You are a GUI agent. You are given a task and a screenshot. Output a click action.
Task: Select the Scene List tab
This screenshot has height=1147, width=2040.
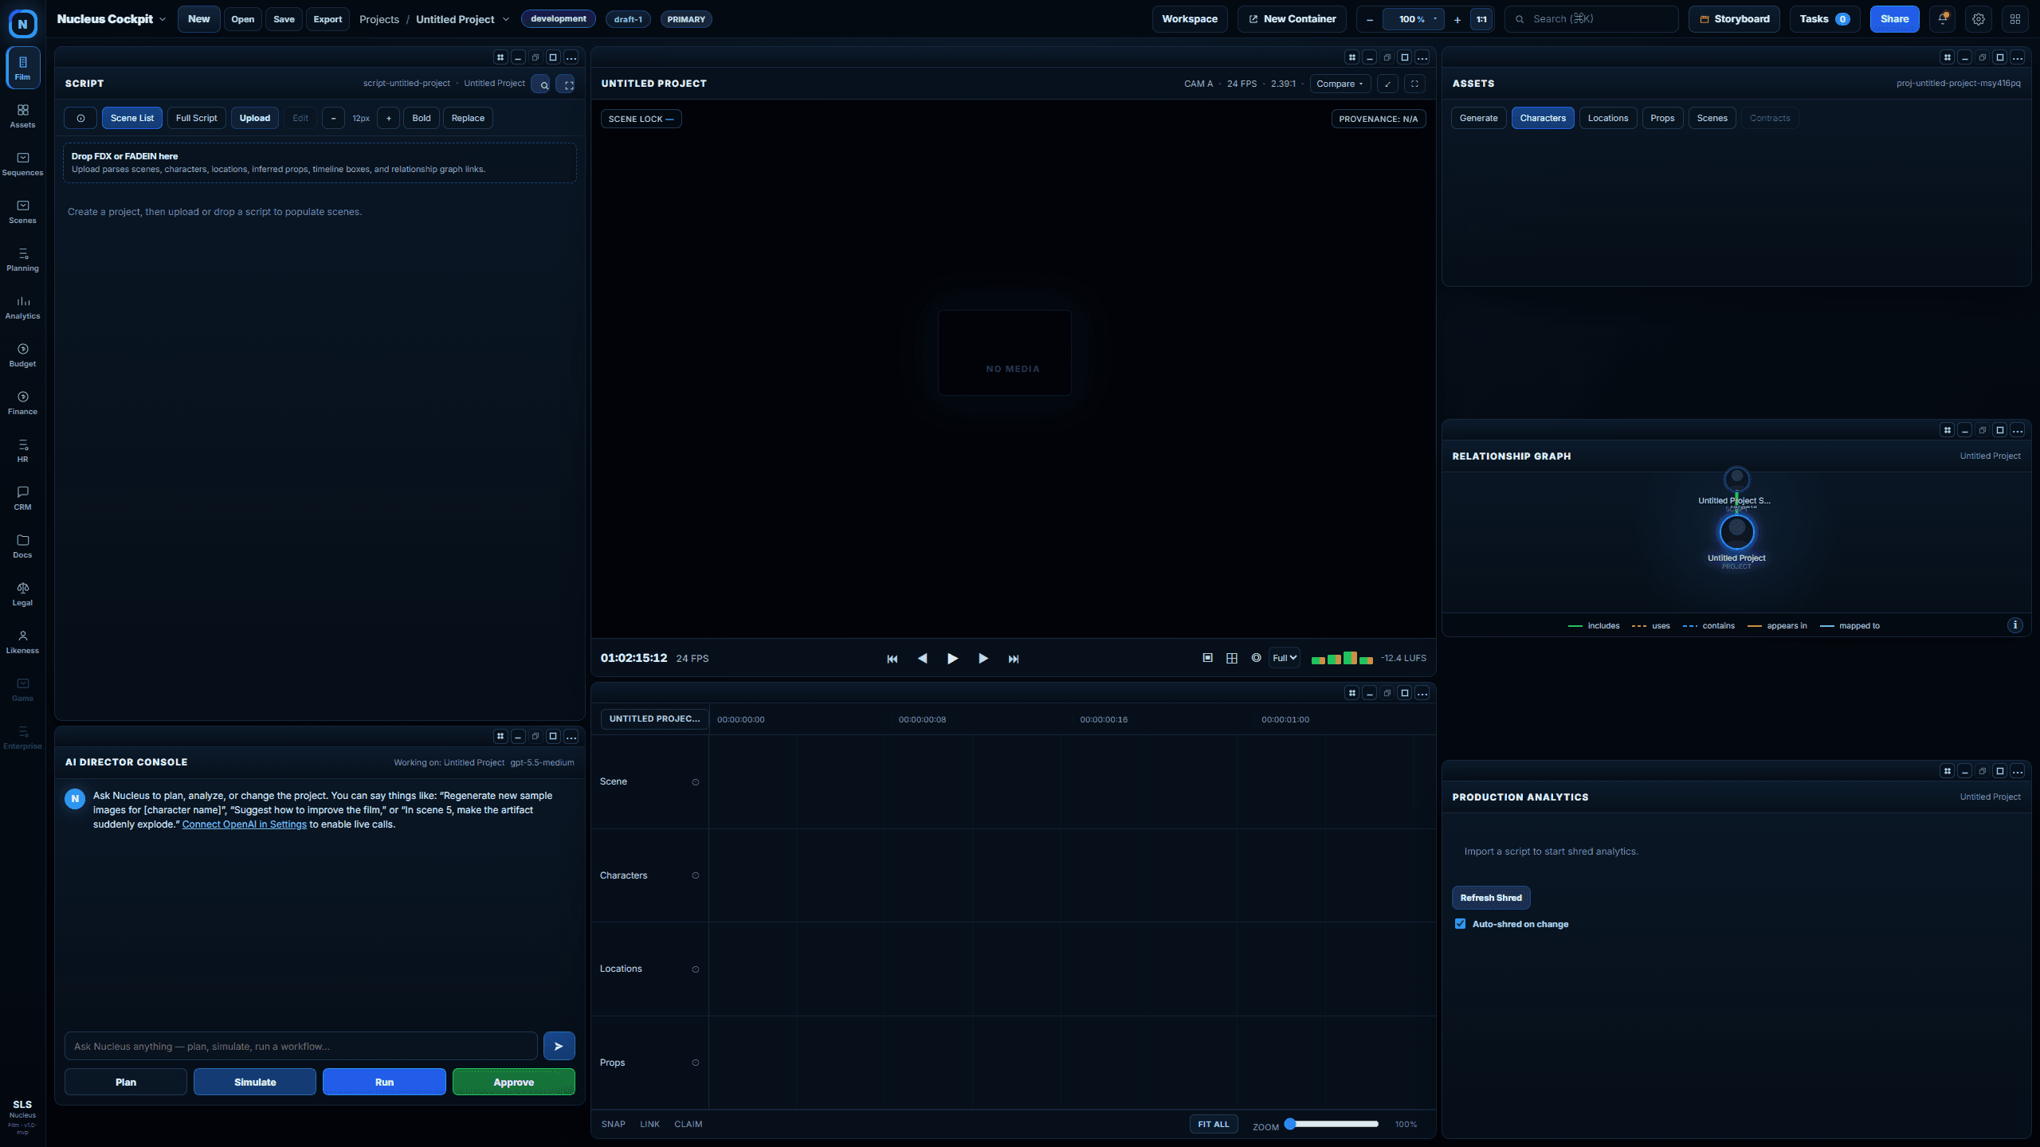[132, 118]
